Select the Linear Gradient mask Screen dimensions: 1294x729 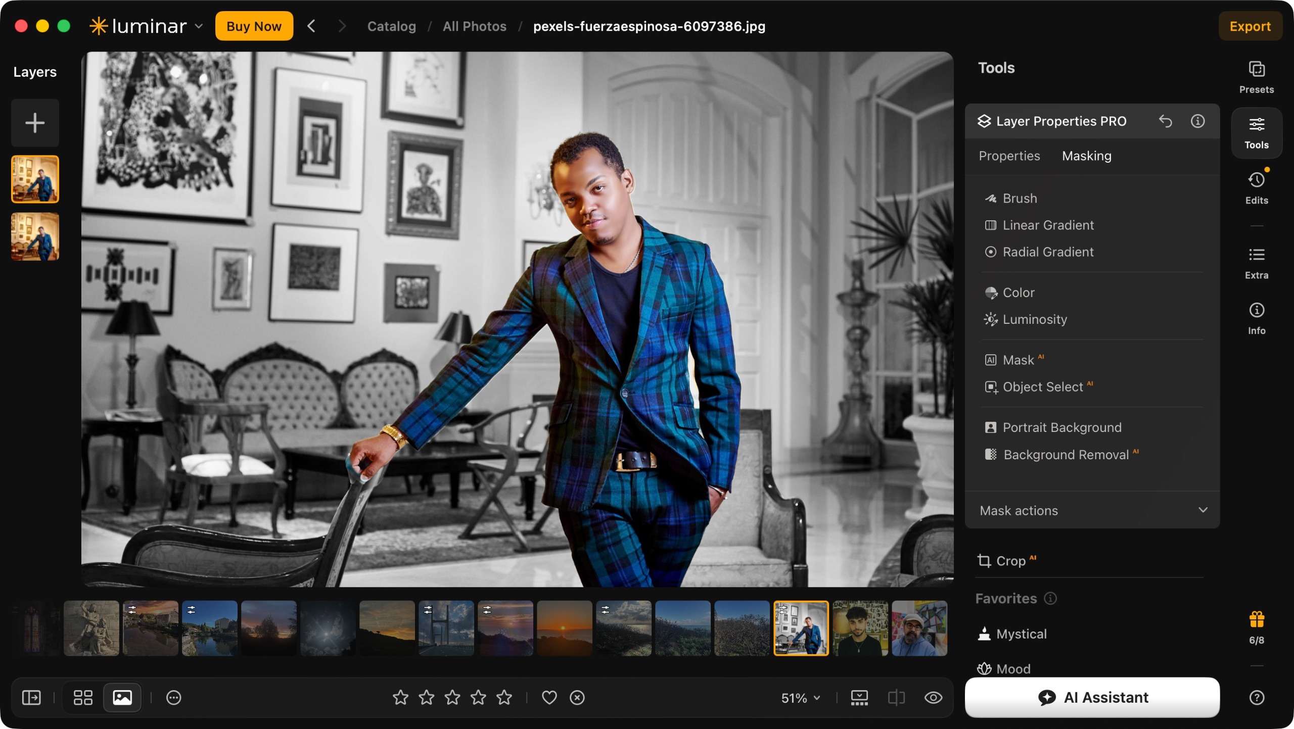click(x=1039, y=225)
